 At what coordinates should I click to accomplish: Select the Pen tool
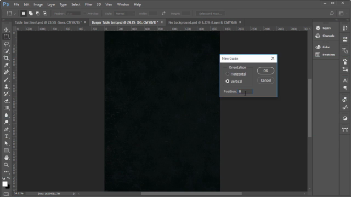pyautogui.click(x=6, y=129)
